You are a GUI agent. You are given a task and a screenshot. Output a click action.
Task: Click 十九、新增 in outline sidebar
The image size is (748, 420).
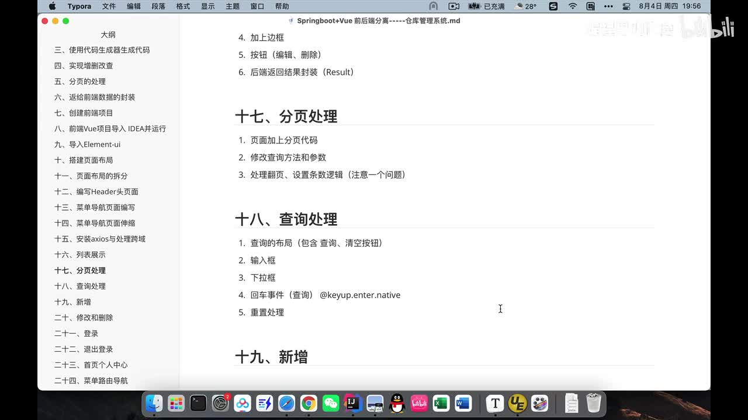pyautogui.click(x=72, y=302)
